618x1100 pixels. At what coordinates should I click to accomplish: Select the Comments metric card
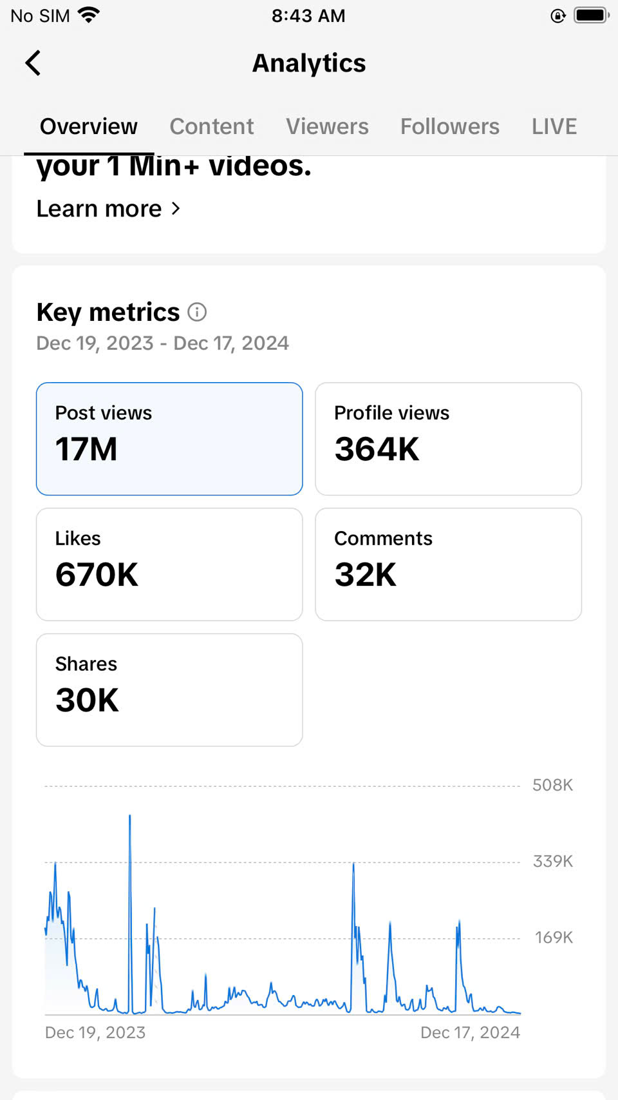click(448, 564)
